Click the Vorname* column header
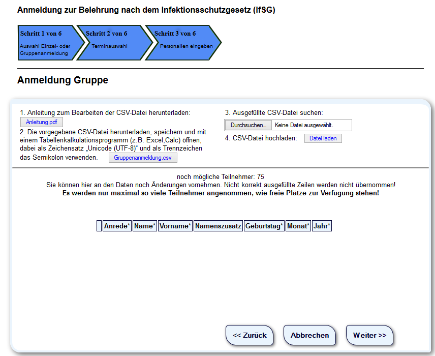 [x=175, y=226]
